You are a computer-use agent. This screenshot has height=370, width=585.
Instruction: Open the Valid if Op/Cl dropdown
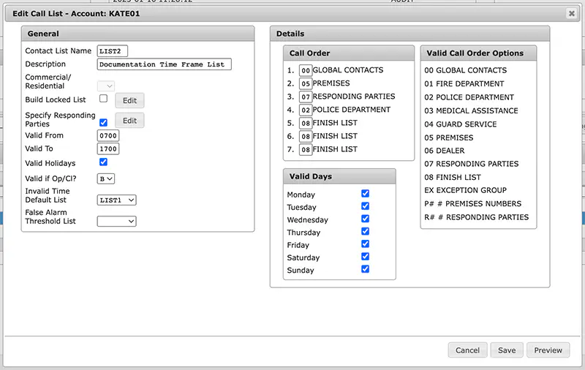coord(106,178)
